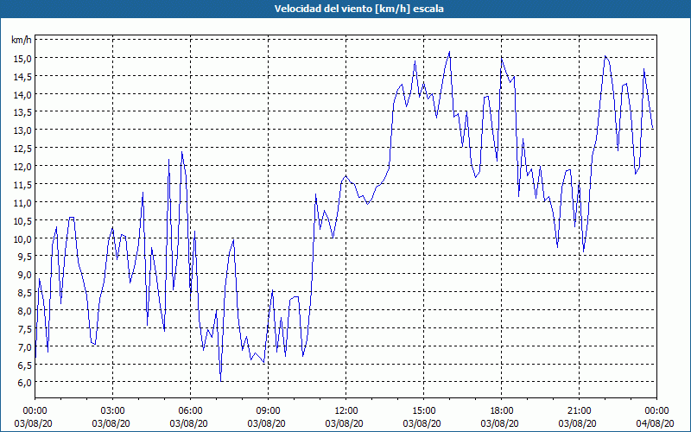Click the chart title 'Velocidad del viento [km/h] escala'

(x=358, y=9)
